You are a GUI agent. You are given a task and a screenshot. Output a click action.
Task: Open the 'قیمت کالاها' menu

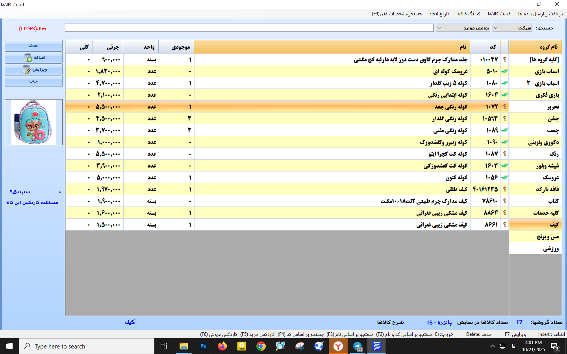point(499,14)
